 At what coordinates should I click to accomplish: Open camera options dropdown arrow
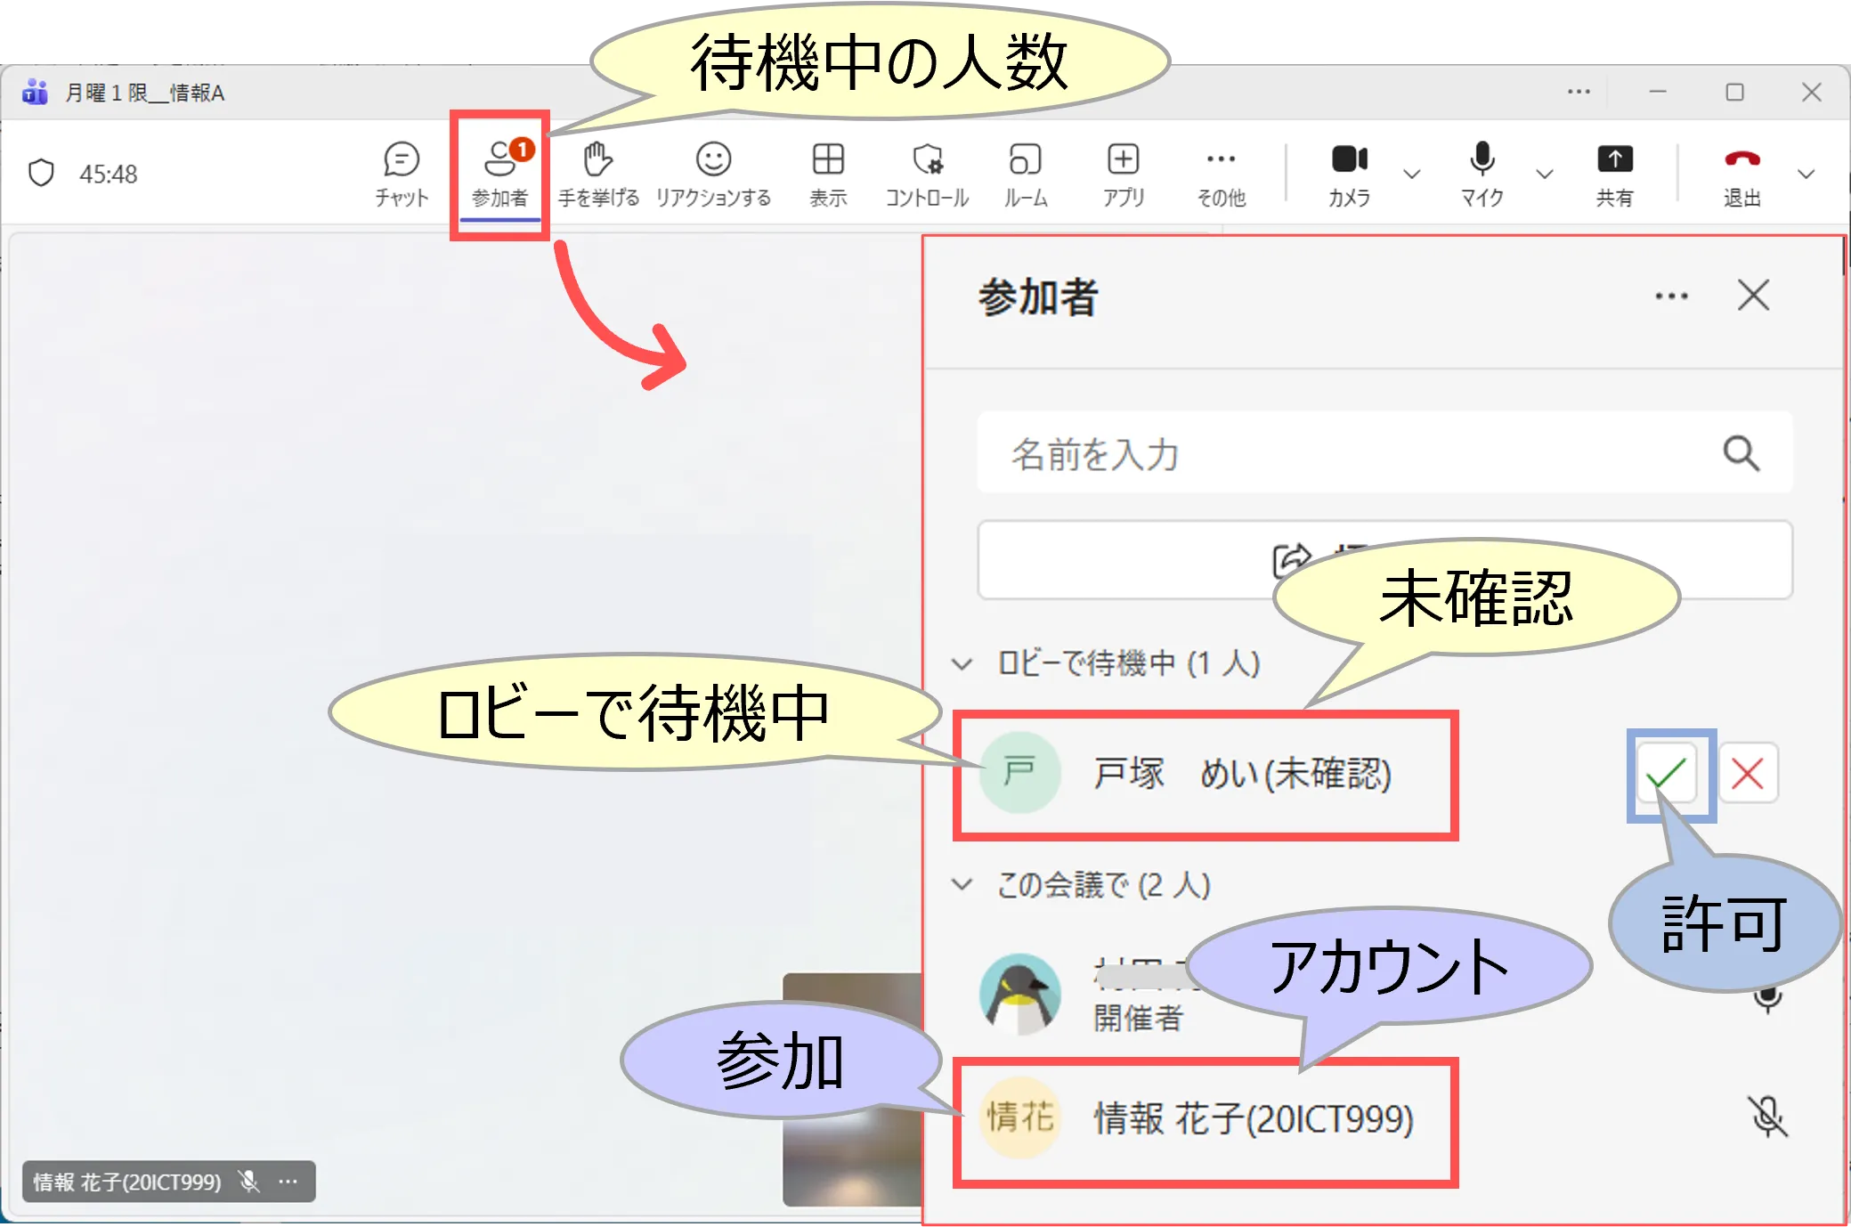(1412, 175)
